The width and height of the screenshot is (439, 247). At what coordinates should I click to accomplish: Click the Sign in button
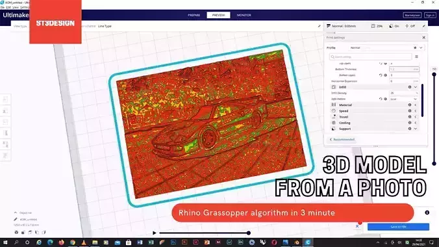pos(430,15)
